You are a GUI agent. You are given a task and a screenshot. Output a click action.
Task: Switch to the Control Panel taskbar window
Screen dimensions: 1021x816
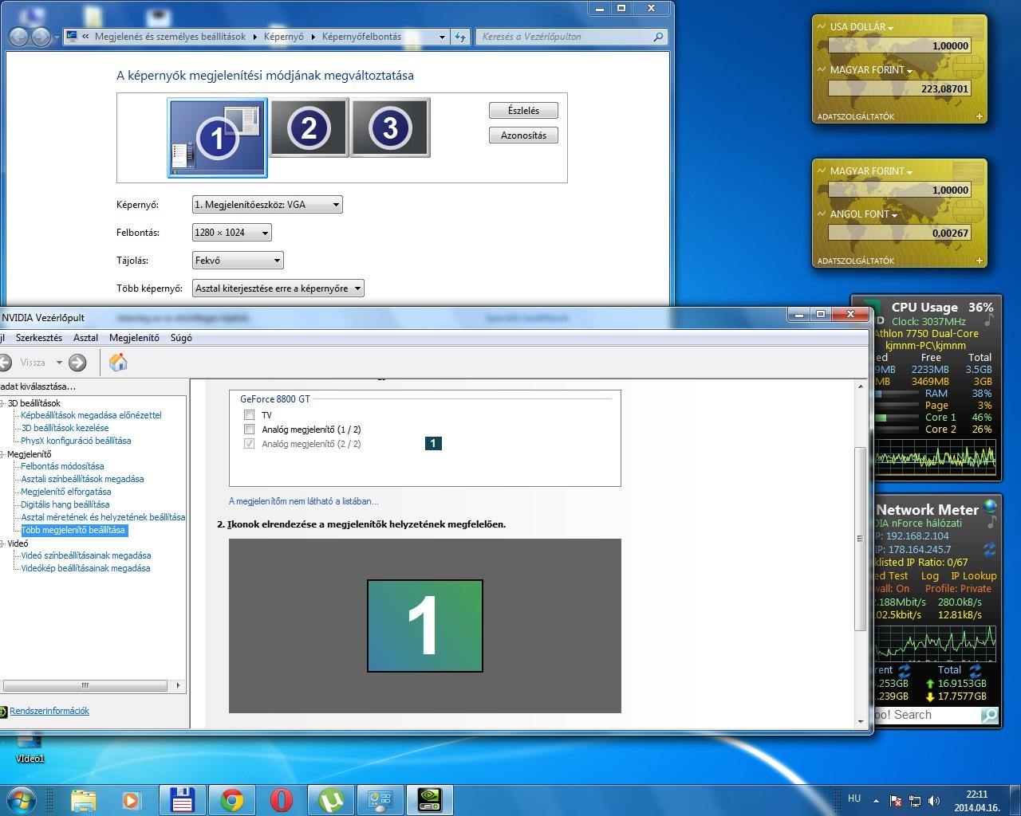380,799
